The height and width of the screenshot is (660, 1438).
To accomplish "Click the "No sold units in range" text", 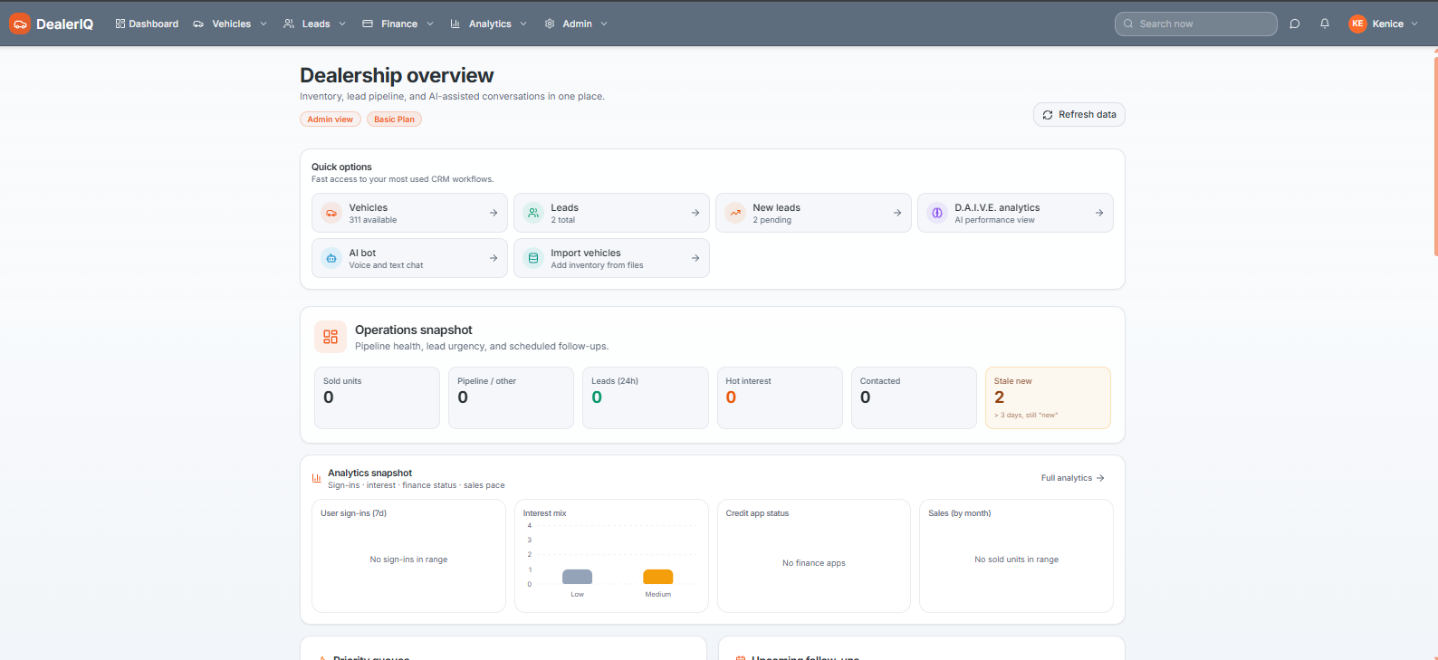I will pyautogui.click(x=1016, y=560).
